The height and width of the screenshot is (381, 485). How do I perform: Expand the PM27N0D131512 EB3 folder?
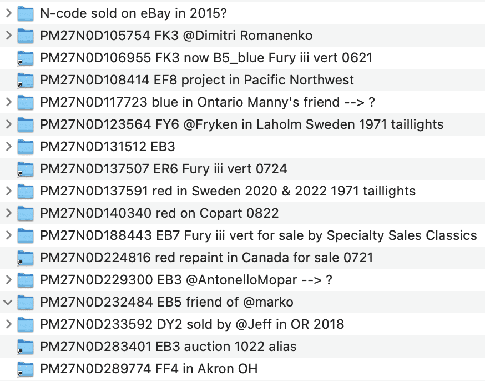tap(8, 147)
